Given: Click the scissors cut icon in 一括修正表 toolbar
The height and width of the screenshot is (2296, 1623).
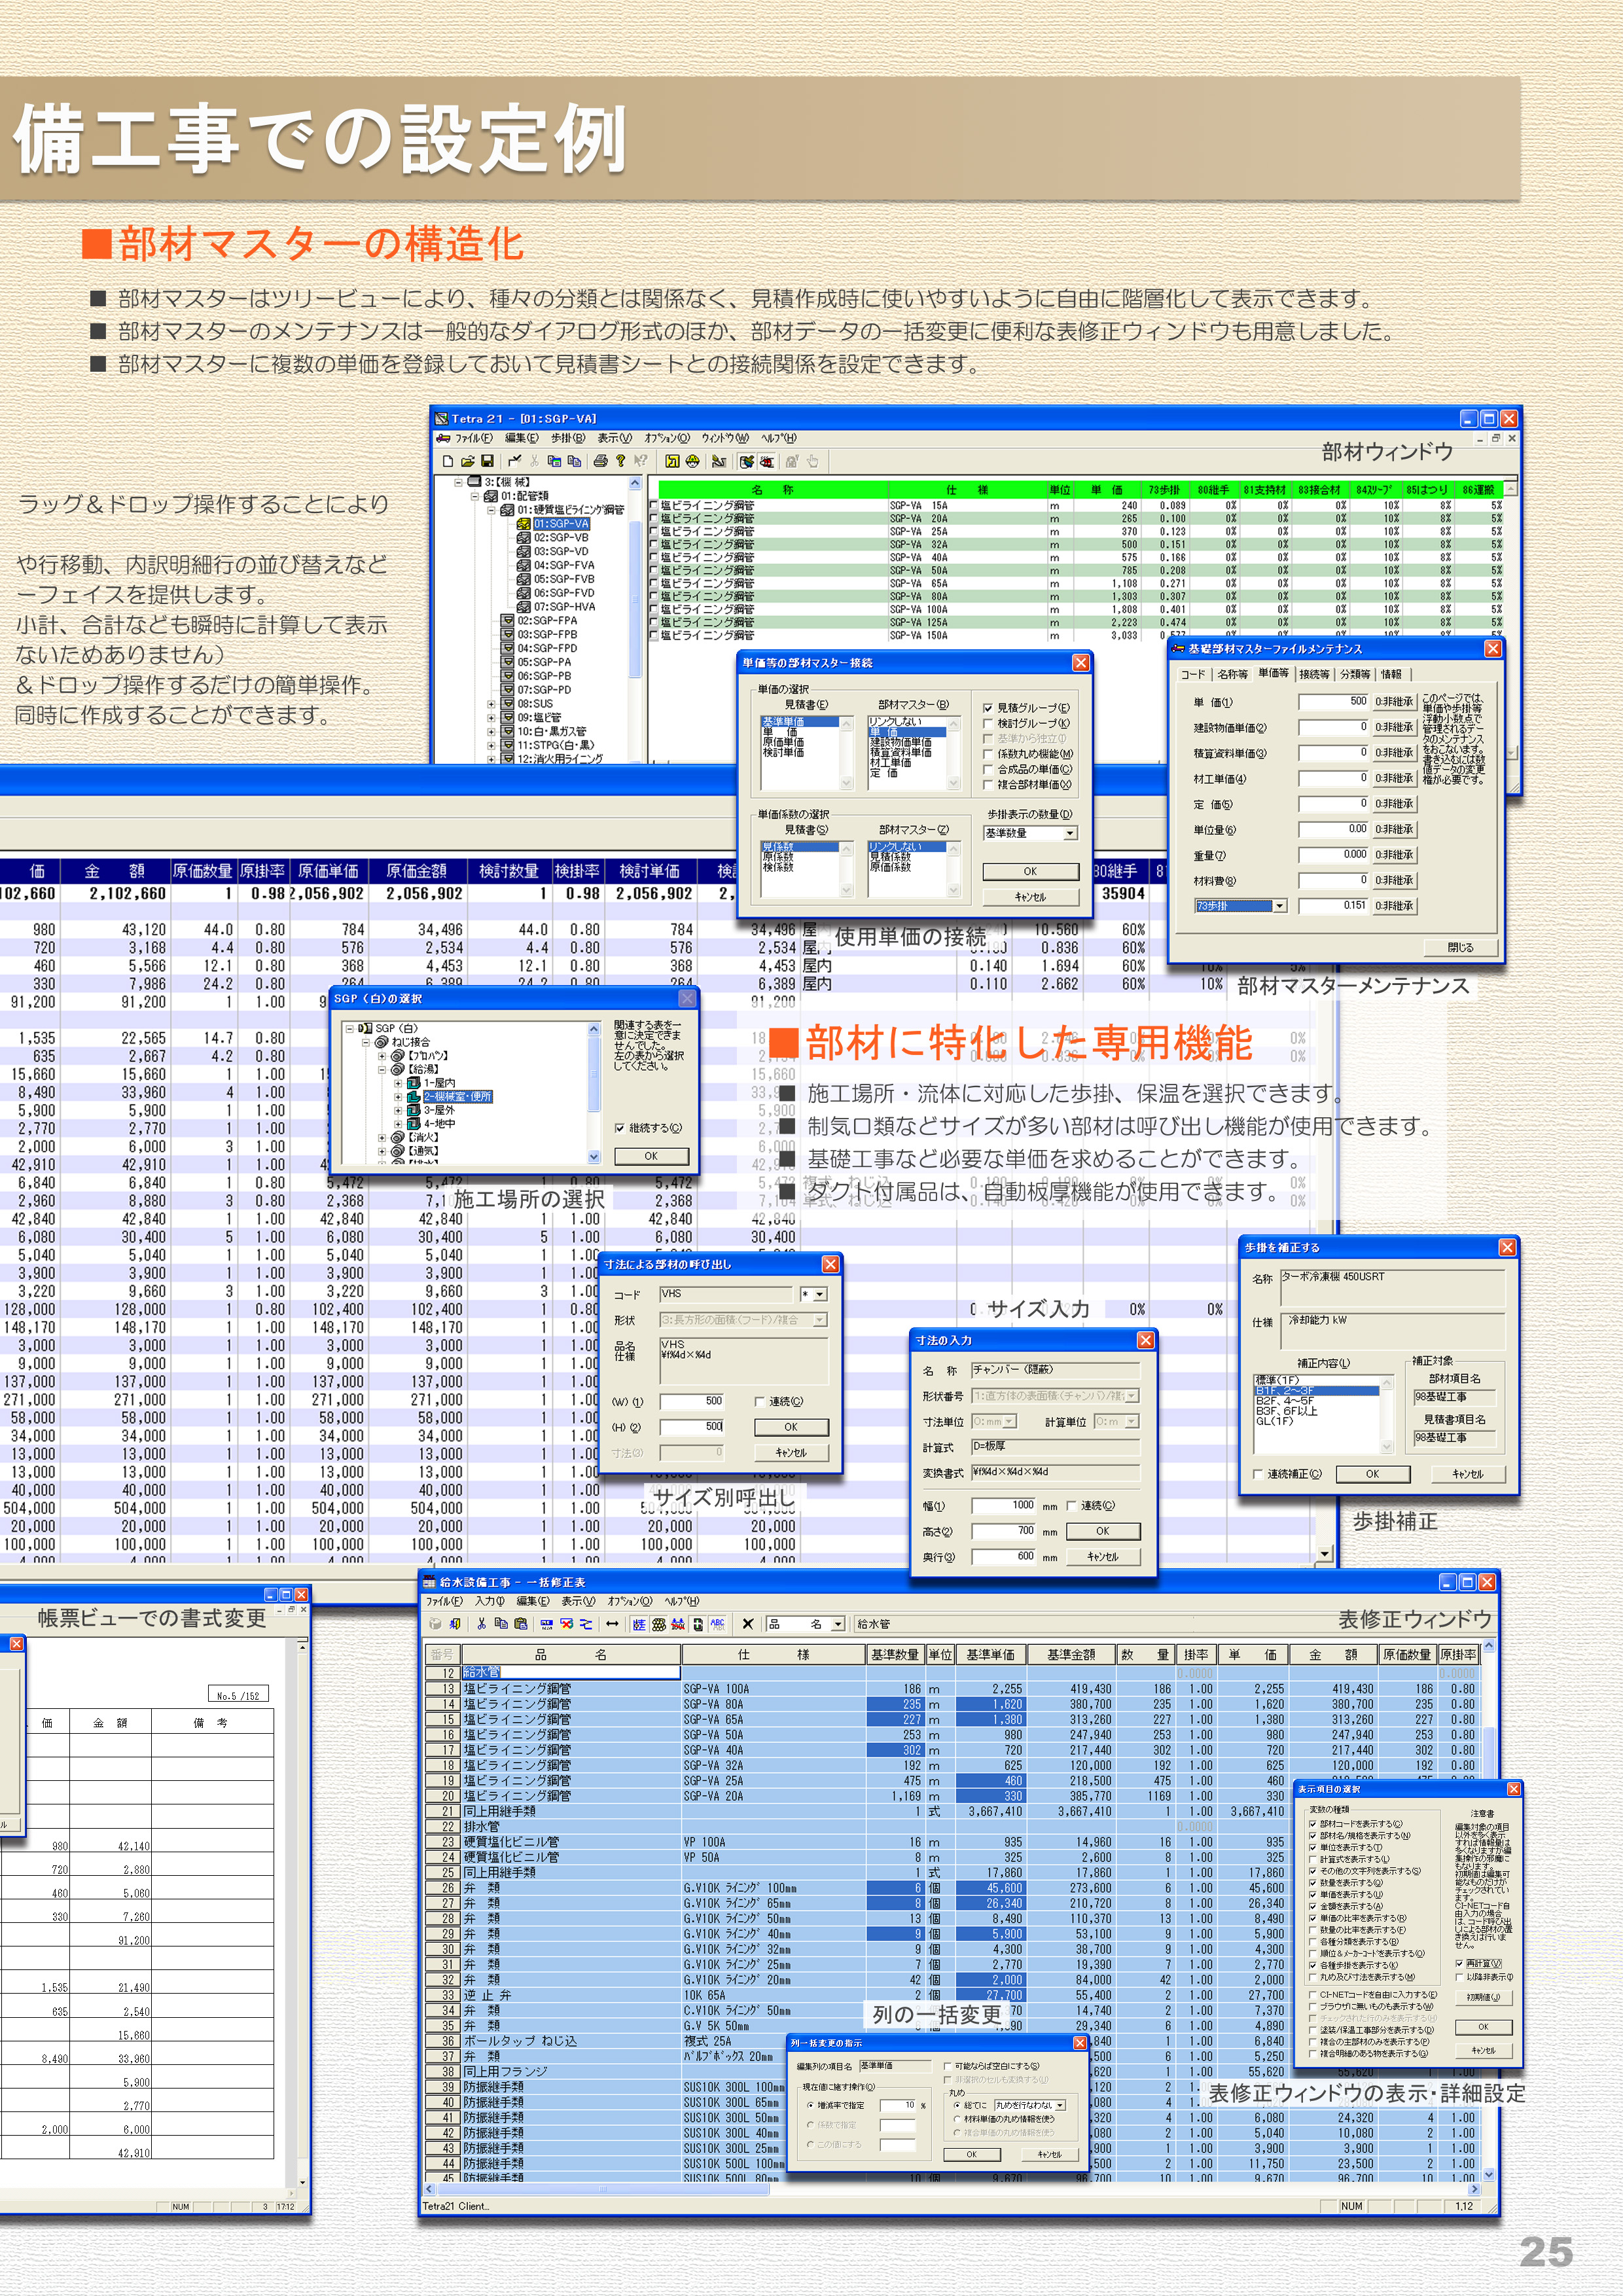Looking at the screenshot, I should coord(482,1624).
